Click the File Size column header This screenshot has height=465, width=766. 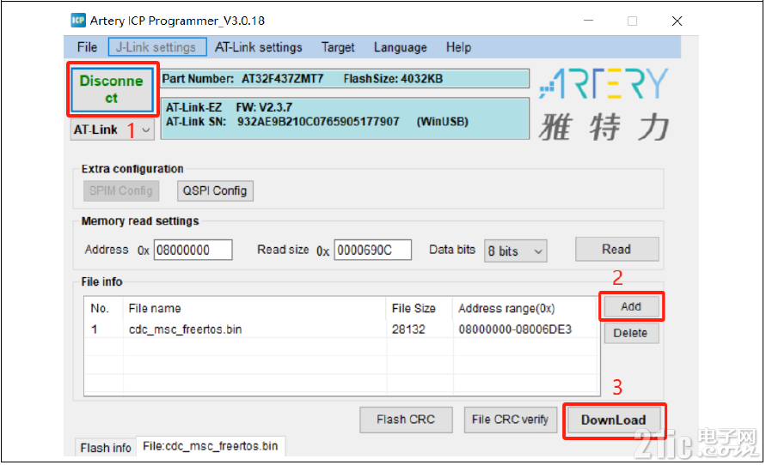coord(414,309)
